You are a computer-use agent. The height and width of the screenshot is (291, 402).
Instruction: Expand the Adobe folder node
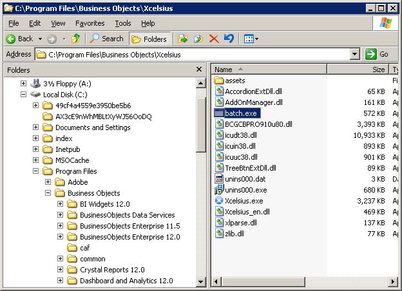pos(48,182)
